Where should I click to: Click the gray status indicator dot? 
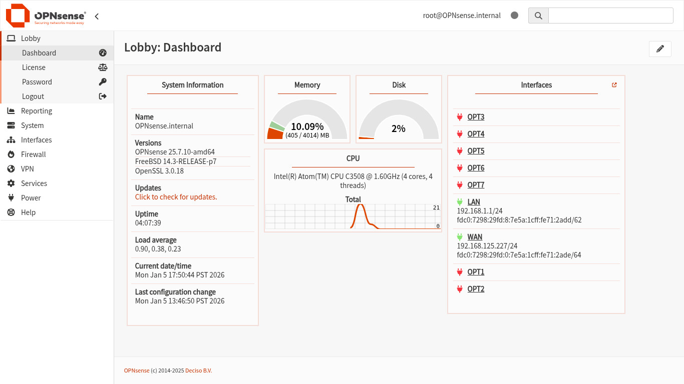coord(514,15)
